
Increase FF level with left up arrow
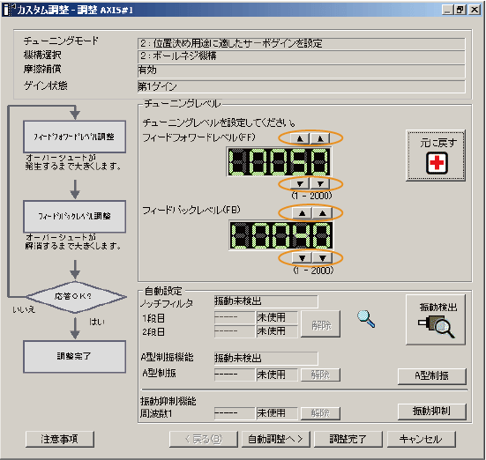300,138
